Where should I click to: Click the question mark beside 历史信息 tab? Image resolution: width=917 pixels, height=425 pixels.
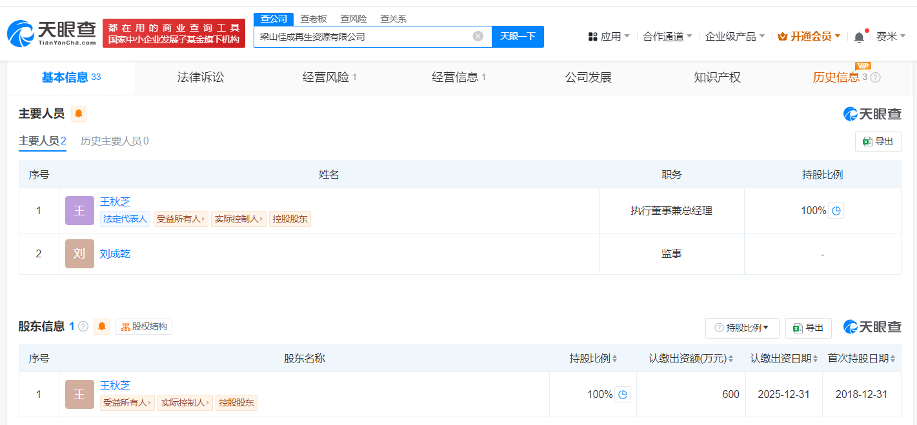coord(876,77)
